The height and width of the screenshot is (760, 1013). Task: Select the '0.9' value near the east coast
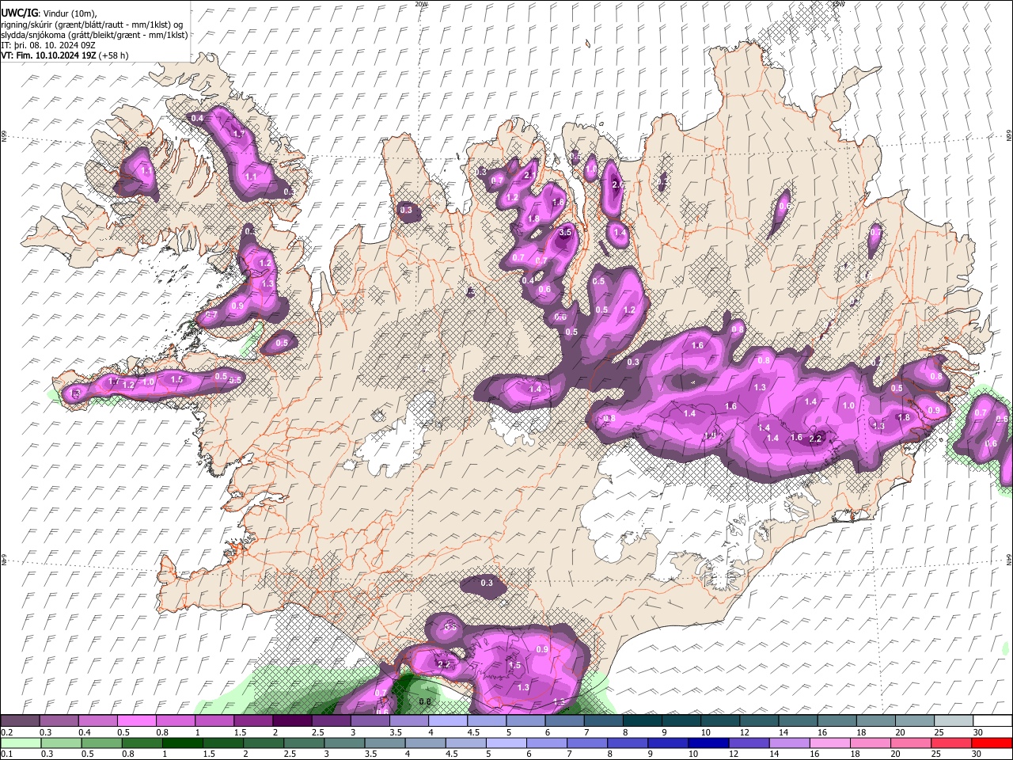click(x=934, y=410)
